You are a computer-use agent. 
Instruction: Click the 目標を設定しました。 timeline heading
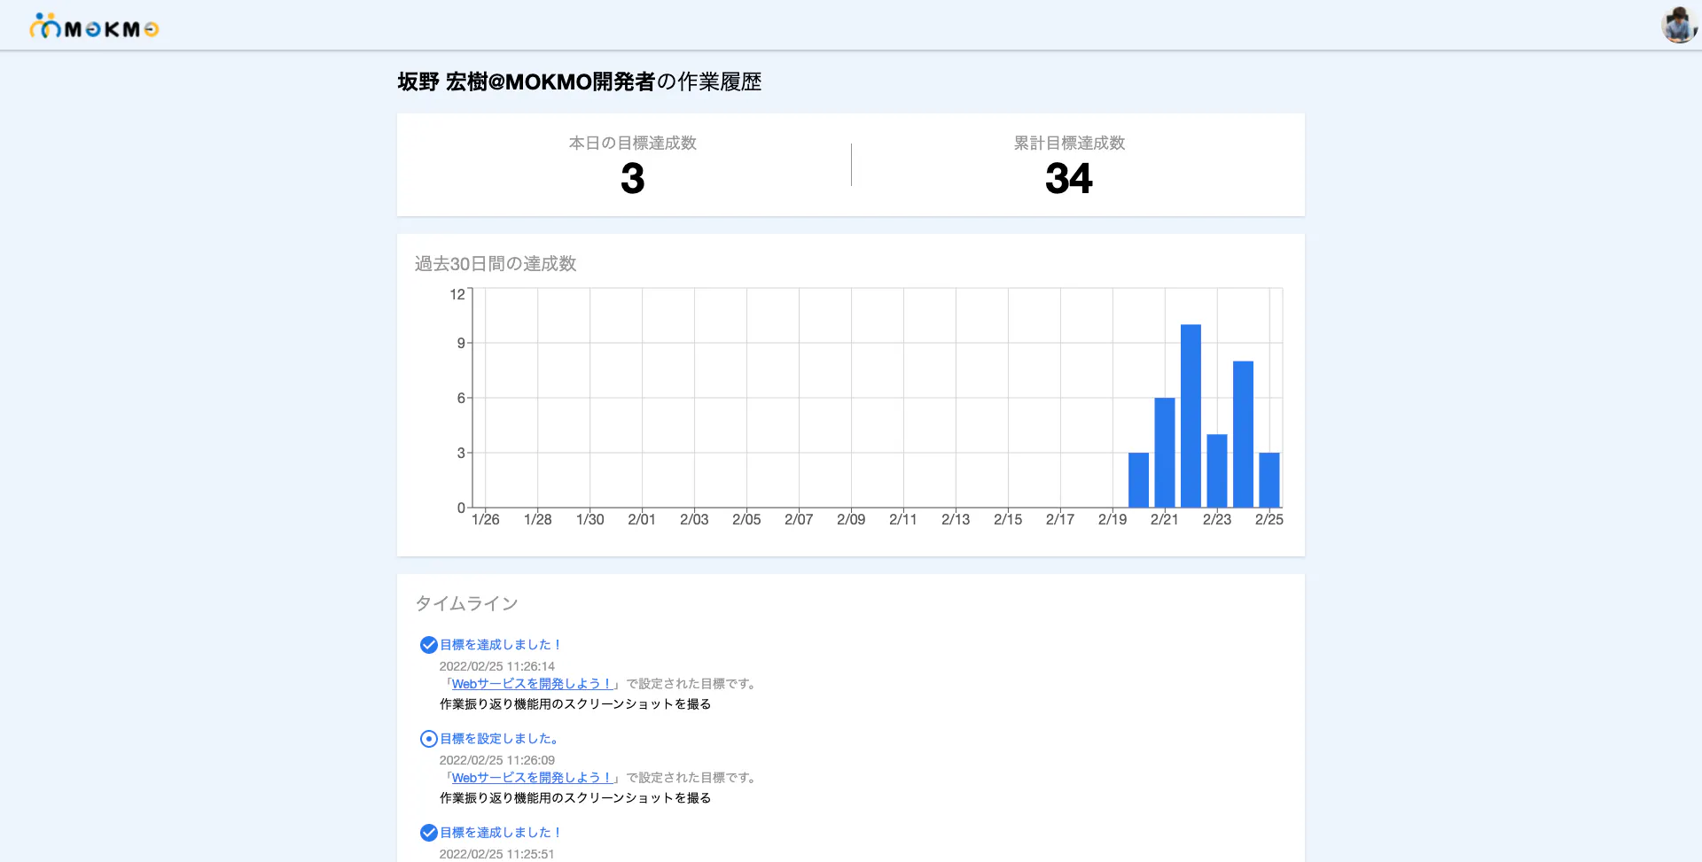(x=499, y=739)
